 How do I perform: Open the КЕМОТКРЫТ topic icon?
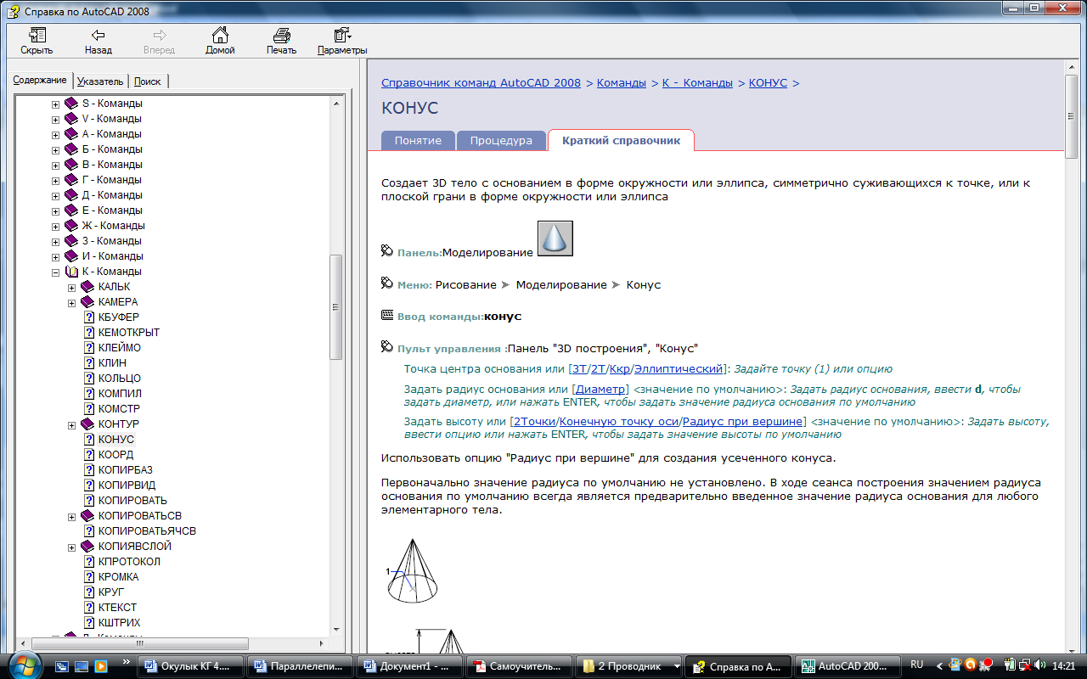point(89,333)
